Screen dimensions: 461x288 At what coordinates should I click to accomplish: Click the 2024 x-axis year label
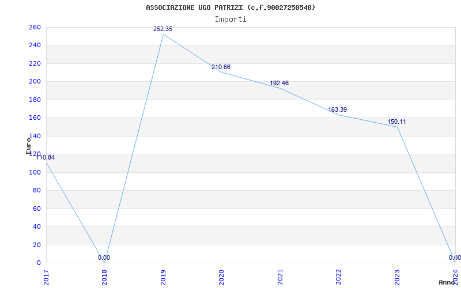click(x=455, y=277)
